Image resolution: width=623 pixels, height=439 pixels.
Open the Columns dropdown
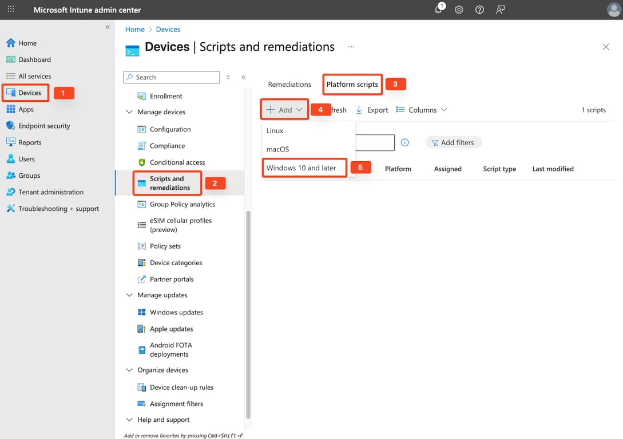(x=422, y=110)
